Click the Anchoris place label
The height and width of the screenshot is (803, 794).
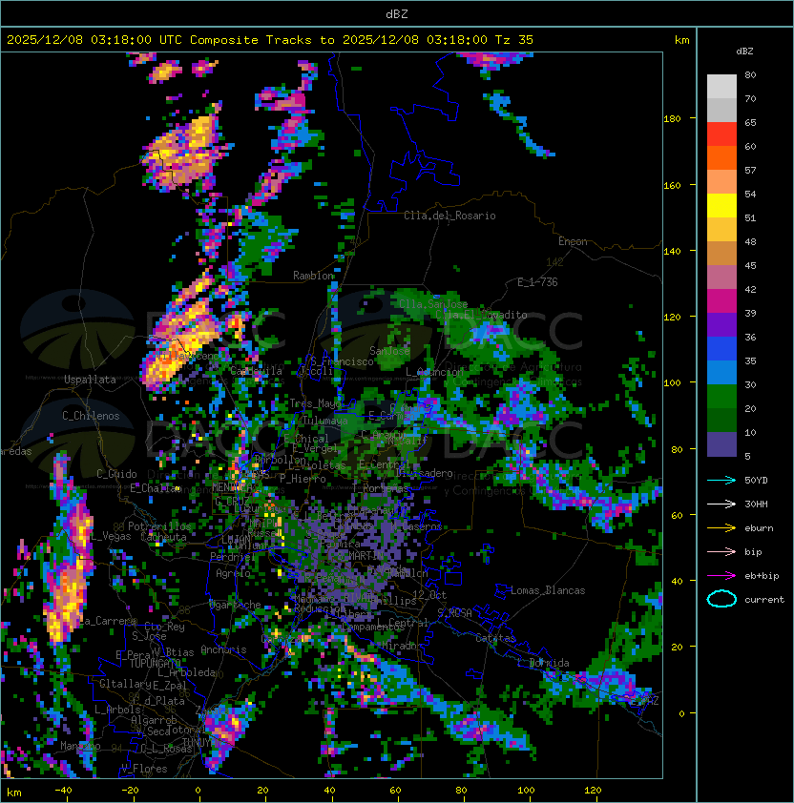pyautogui.click(x=223, y=649)
